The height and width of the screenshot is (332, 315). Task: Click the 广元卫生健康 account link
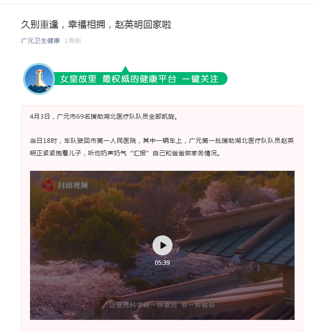(40, 41)
